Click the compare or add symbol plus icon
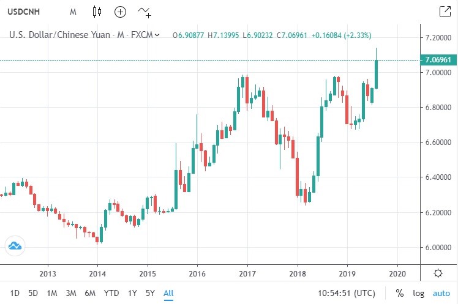458x304 pixels. click(120, 11)
